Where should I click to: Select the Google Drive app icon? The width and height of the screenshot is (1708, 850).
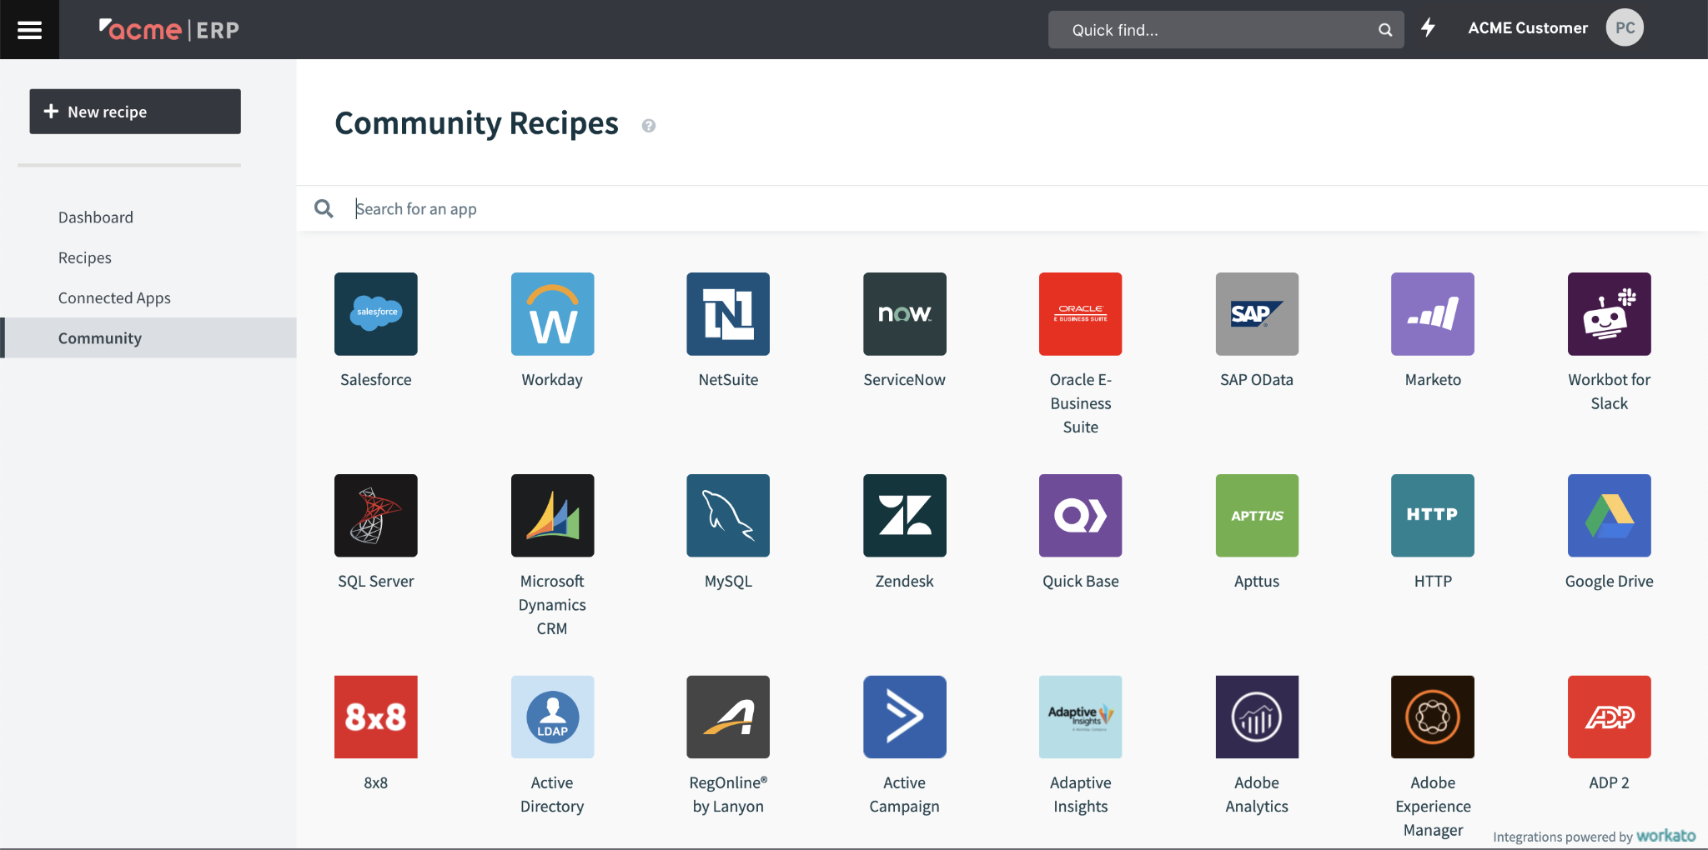pos(1608,515)
